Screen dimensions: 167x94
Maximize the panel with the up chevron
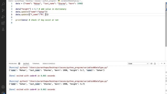(162, 63)
